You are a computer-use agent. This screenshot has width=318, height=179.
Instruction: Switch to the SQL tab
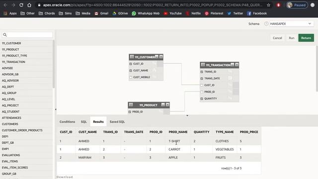click(84, 121)
